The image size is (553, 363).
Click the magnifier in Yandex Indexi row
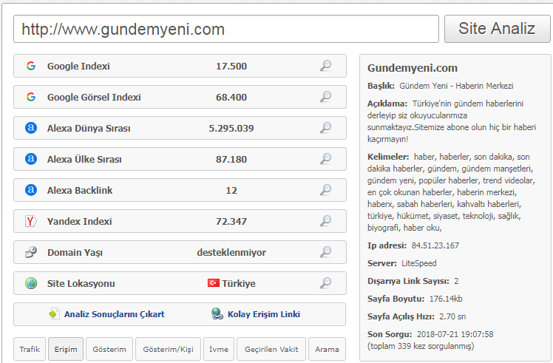[x=325, y=221]
